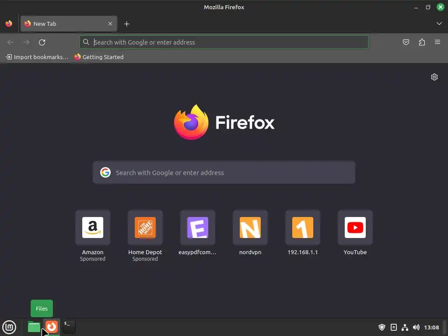
Task: Open the shield security tray icon
Action: (x=381, y=327)
